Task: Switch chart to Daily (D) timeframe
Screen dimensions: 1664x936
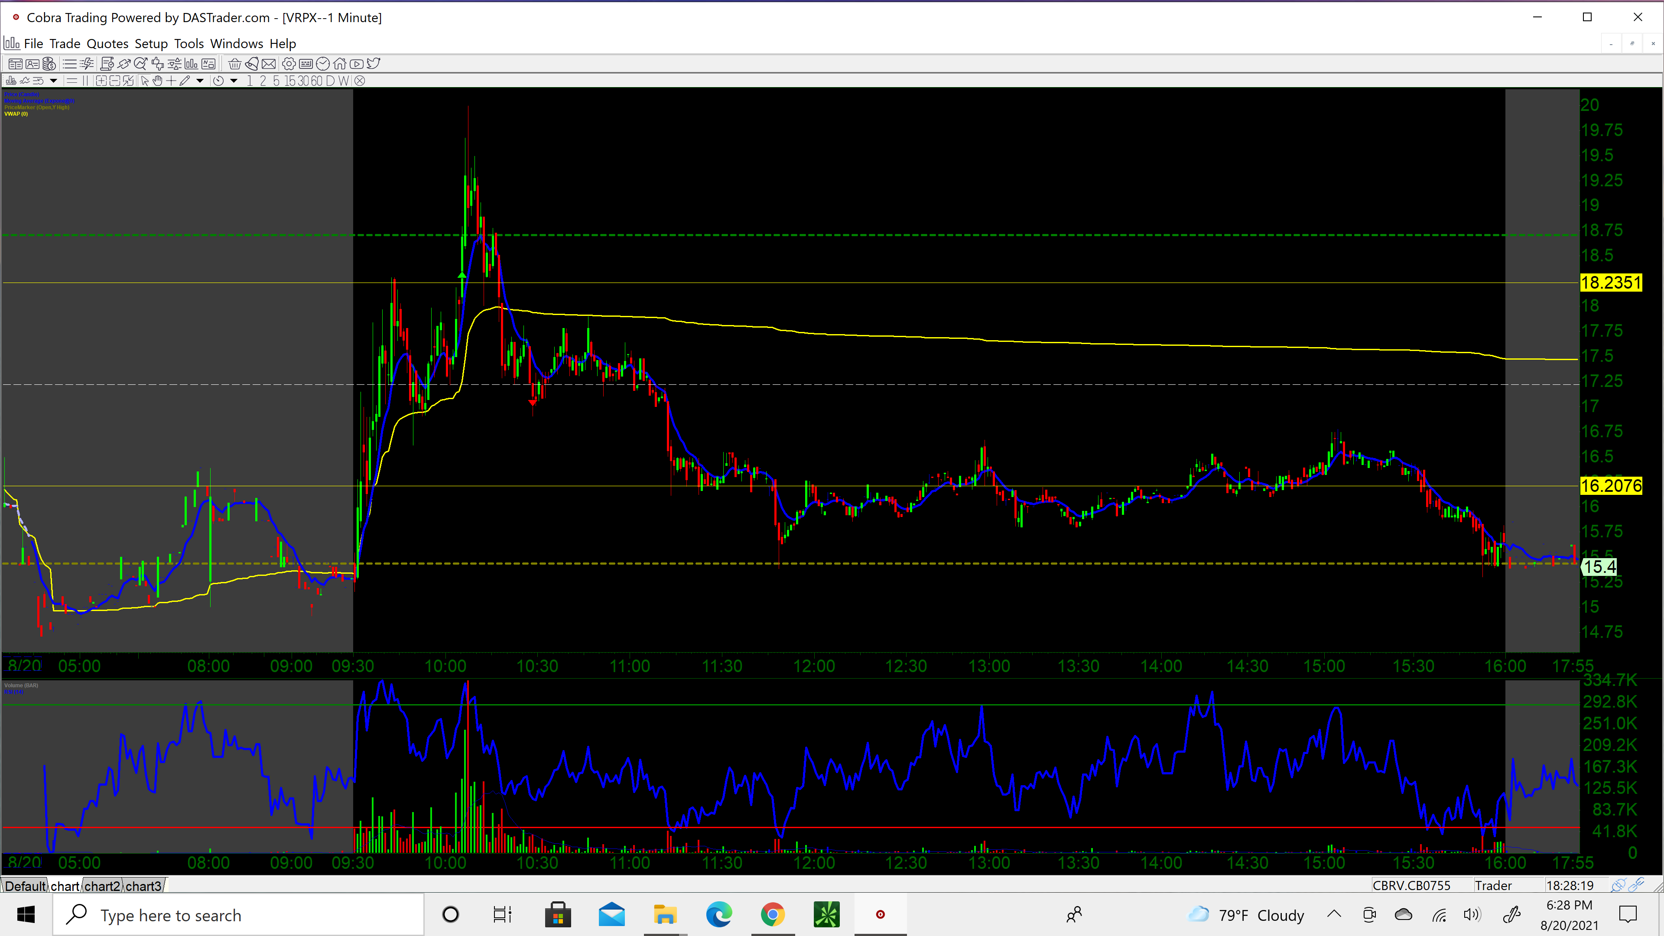Action: coord(330,81)
